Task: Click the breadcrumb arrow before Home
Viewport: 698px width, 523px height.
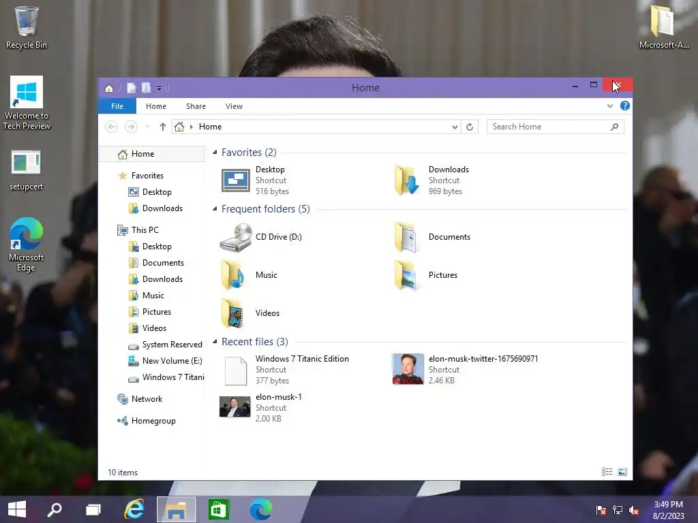Action: (x=192, y=127)
